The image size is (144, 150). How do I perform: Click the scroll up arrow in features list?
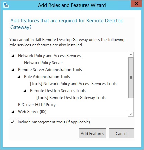131,55
